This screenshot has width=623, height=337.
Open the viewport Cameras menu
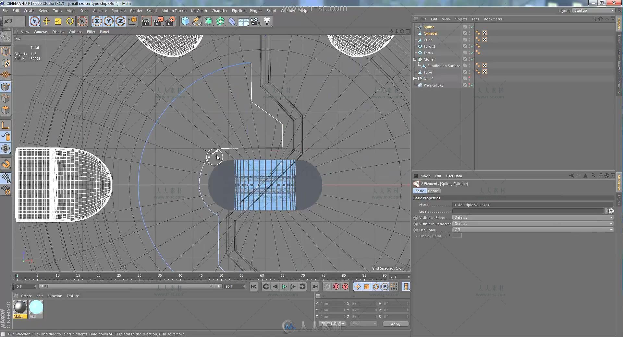pos(41,32)
